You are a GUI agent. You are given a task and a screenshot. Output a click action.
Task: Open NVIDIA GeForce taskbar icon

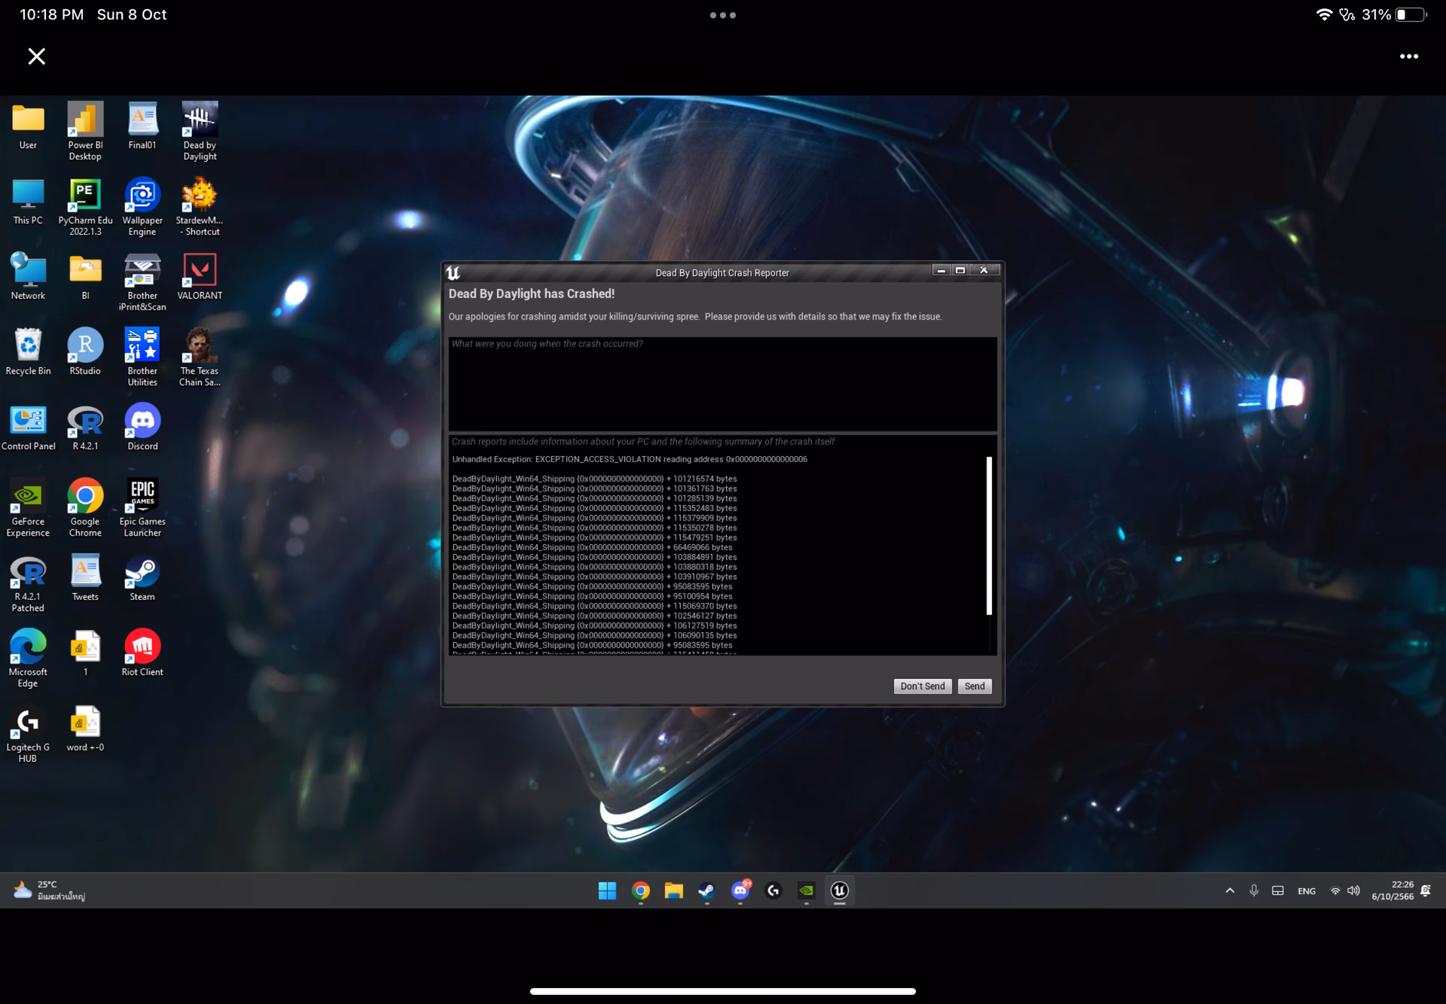[x=807, y=890]
